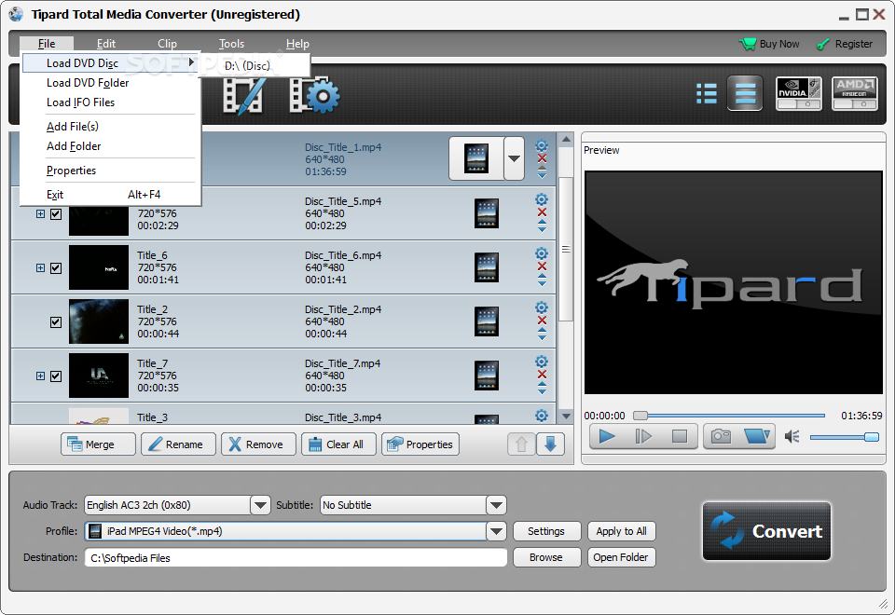Take a snapshot with camera icon
The width and height of the screenshot is (895, 615).
click(x=721, y=436)
